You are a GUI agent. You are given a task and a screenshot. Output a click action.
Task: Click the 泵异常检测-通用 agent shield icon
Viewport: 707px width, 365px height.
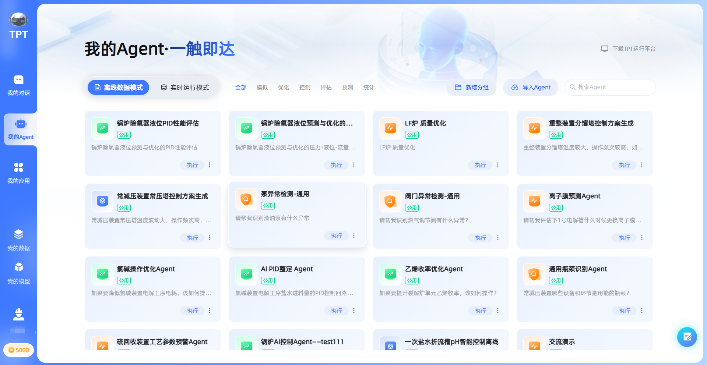tap(246, 199)
